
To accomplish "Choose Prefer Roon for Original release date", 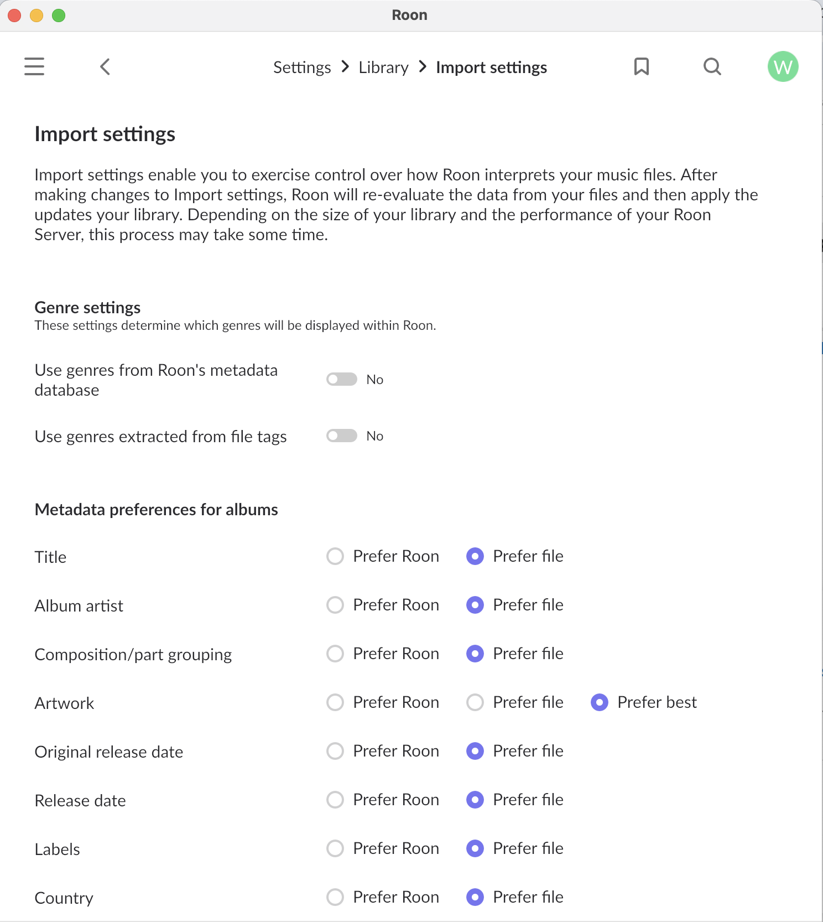I will click(335, 751).
